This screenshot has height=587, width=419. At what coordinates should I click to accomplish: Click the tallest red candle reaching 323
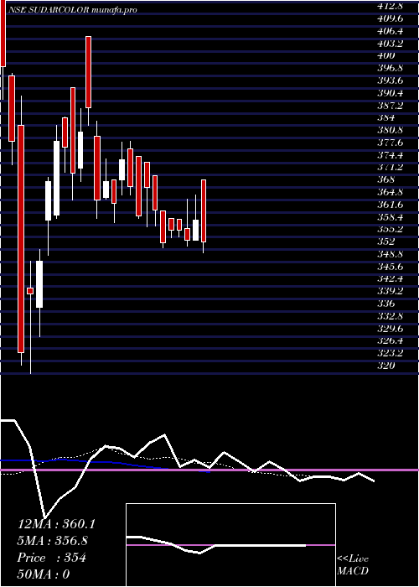point(21,239)
